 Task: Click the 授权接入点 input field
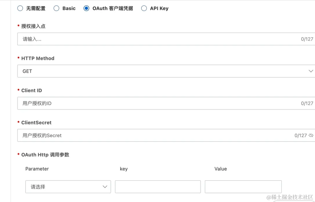[166, 39]
